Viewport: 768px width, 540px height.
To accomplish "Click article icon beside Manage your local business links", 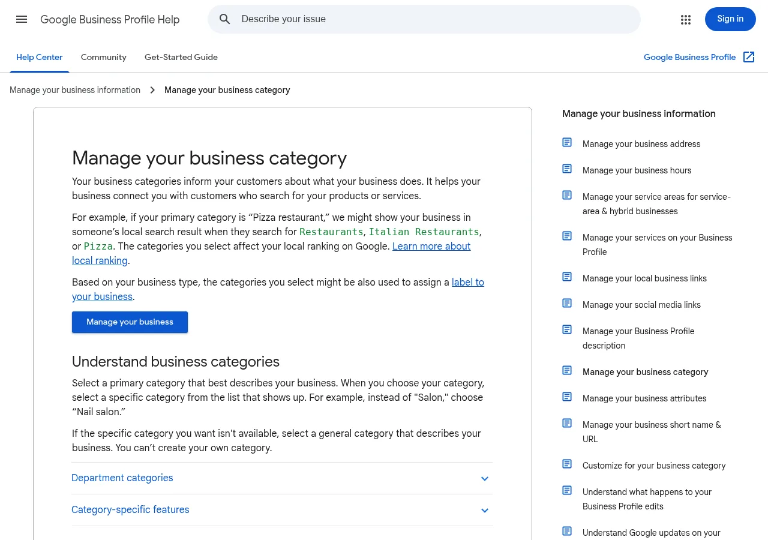I will tap(567, 277).
